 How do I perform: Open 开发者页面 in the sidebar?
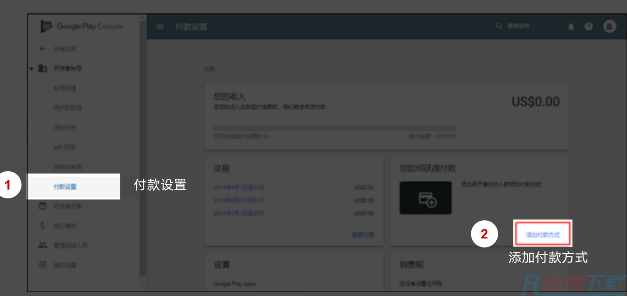(67, 206)
